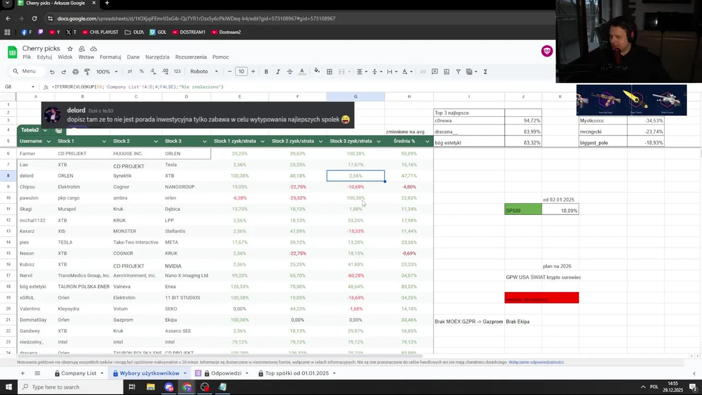Toggle bold formatting

[266, 71]
